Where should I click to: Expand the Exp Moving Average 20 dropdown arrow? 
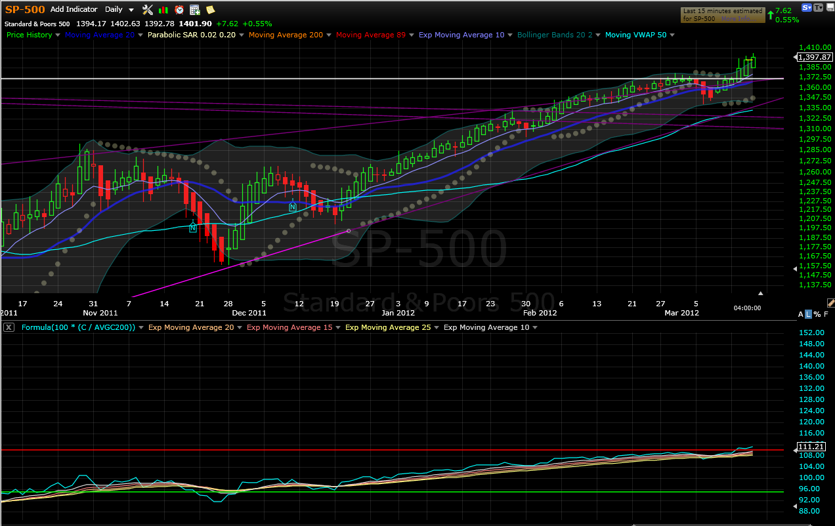tap(240, 327)
